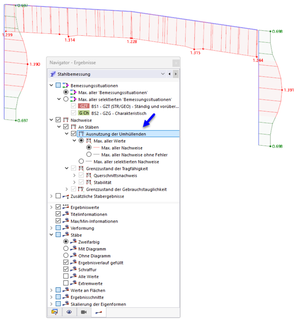Click the G Ch color badge for BS2
The height and width of the screenshot is (320, 295).
point(84,113)
